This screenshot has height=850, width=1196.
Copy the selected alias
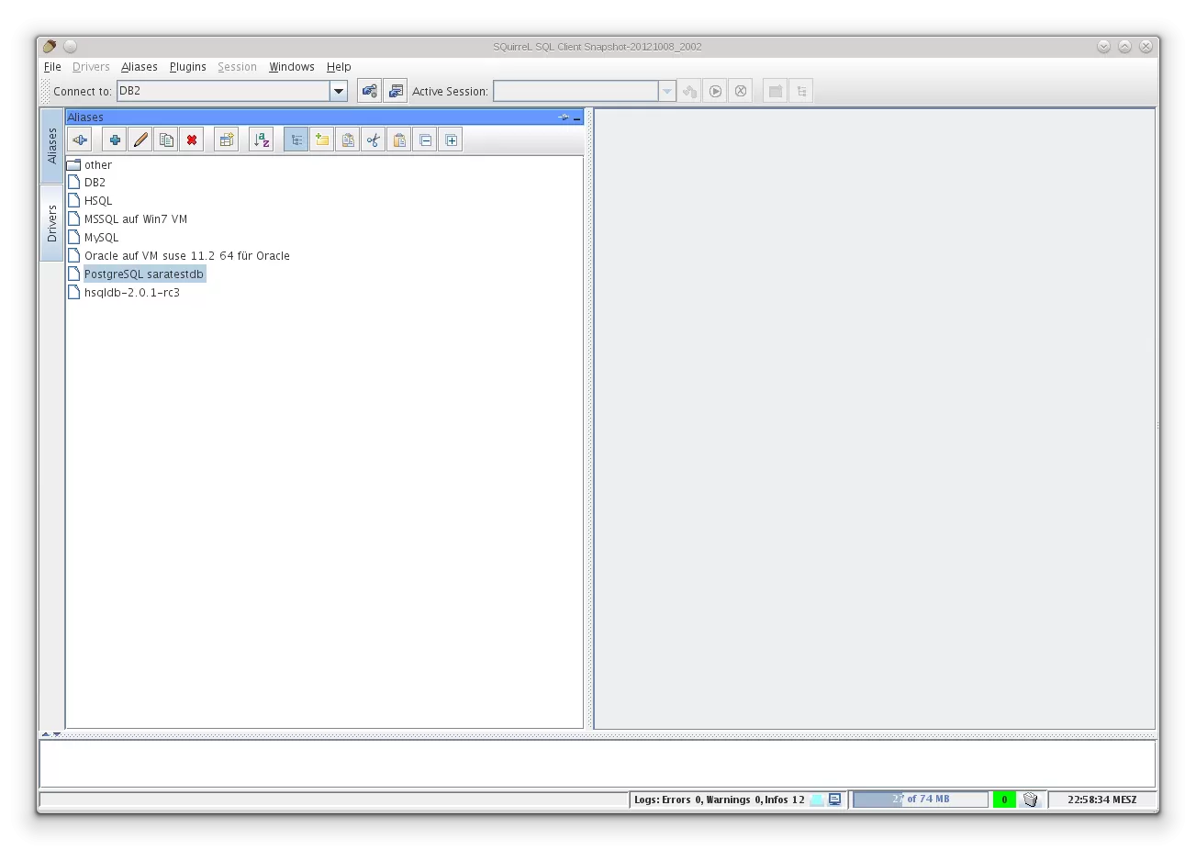(x=166, y=139)
